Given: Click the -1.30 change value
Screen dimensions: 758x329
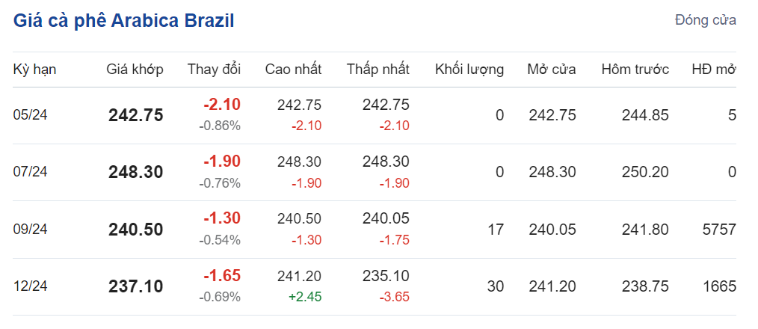Looking at the screenshot, I should (222, 218).
